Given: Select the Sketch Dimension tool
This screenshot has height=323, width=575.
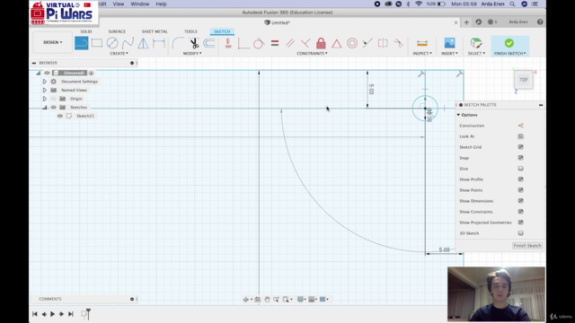Looking at the screenshot, I should point(159,43).
